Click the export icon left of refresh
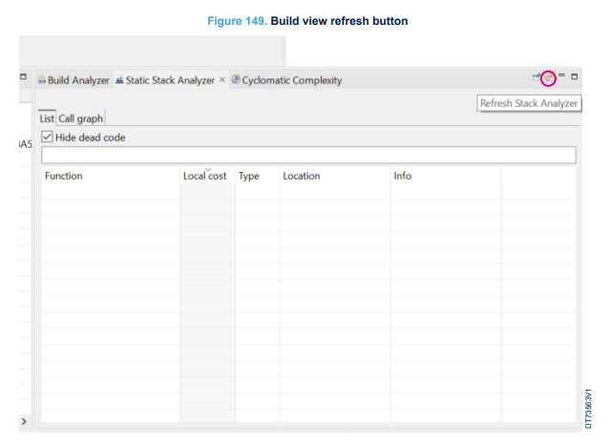Screen dimensions: 613x446 tap(537, 77)
